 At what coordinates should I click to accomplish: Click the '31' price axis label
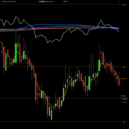(124, 5)
